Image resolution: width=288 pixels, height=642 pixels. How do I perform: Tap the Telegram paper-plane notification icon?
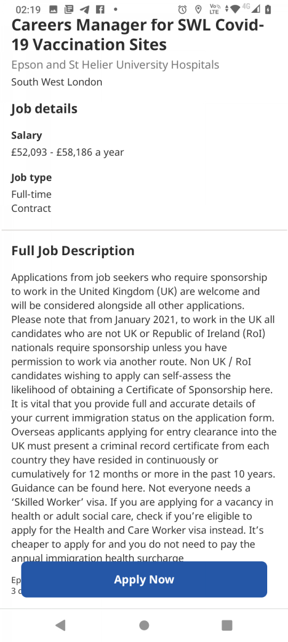coord(84,10)
